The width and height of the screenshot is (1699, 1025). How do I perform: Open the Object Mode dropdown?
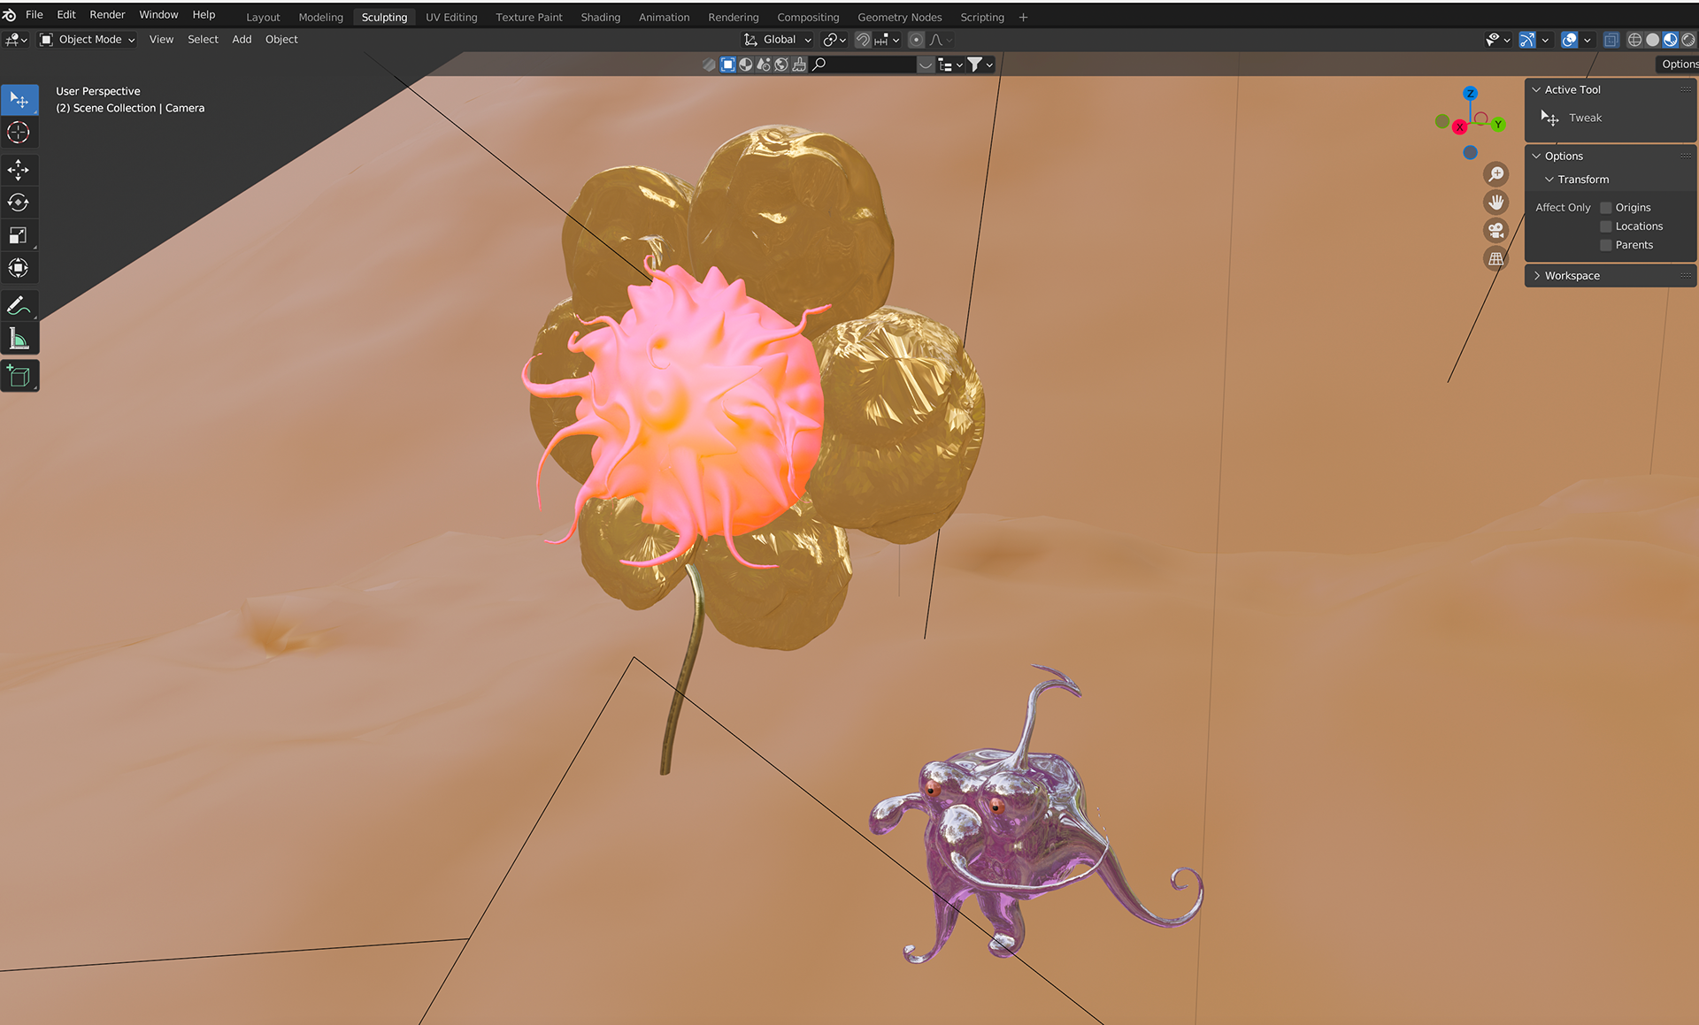click(x=88, y=40)
